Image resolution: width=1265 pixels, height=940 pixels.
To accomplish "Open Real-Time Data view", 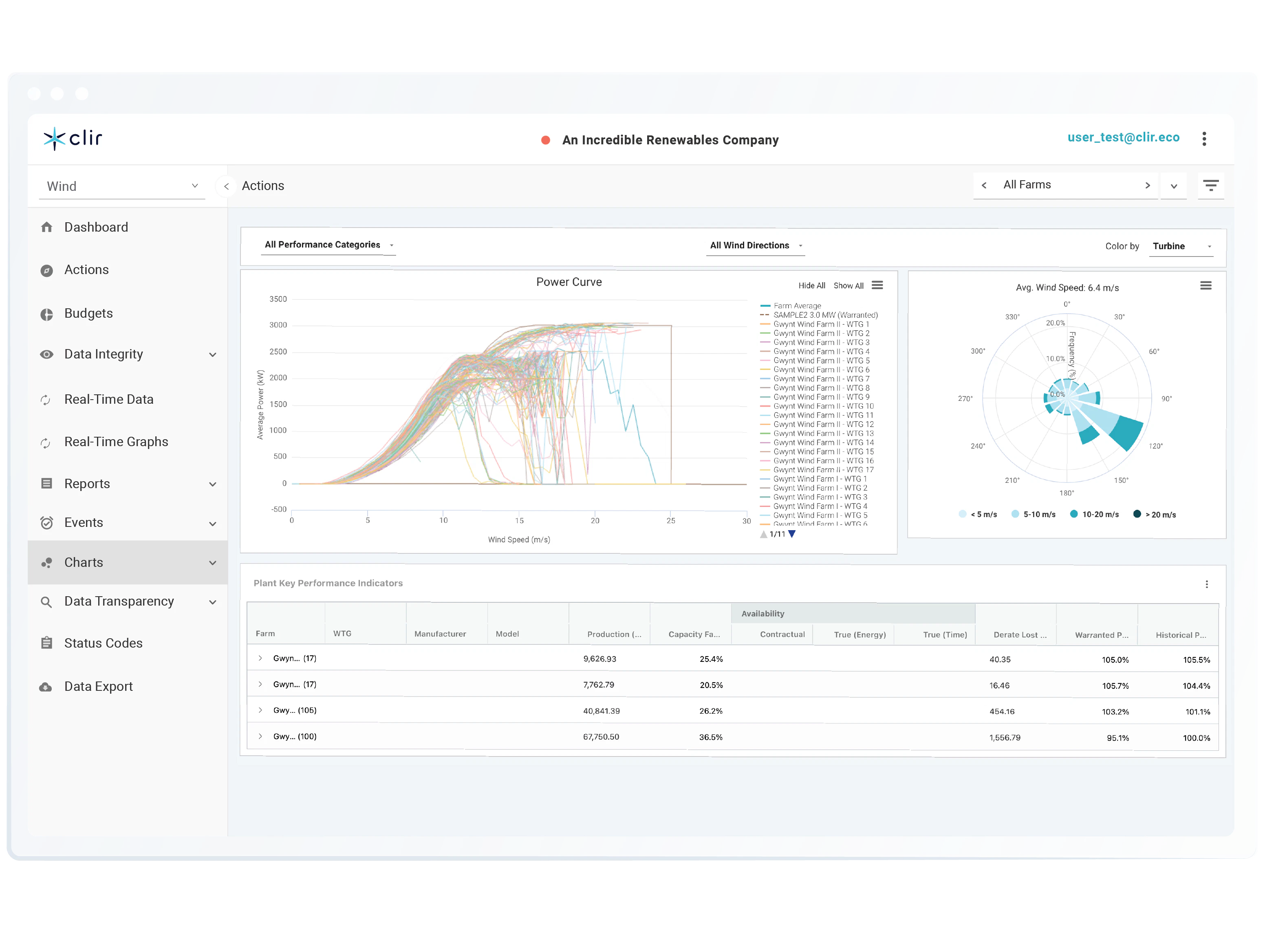I will [x=108, y=399].
